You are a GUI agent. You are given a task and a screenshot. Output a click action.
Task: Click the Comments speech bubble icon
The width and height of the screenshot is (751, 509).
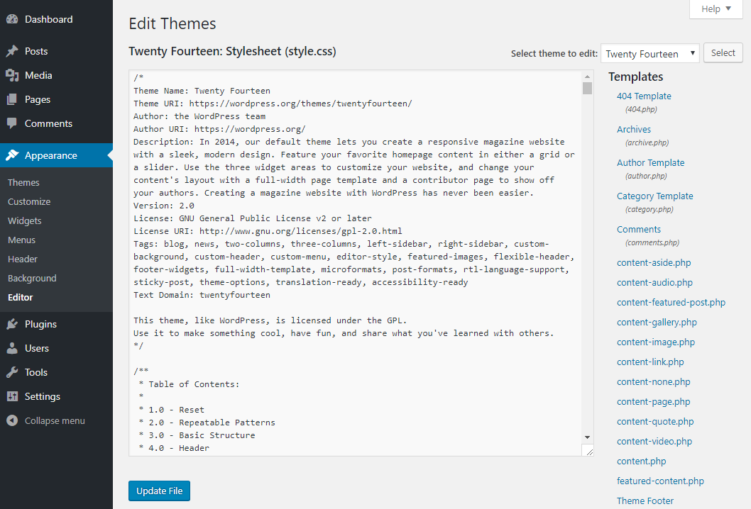coord(12,123)
